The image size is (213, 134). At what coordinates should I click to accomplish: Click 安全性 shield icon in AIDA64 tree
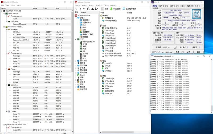tap(78, 82)
